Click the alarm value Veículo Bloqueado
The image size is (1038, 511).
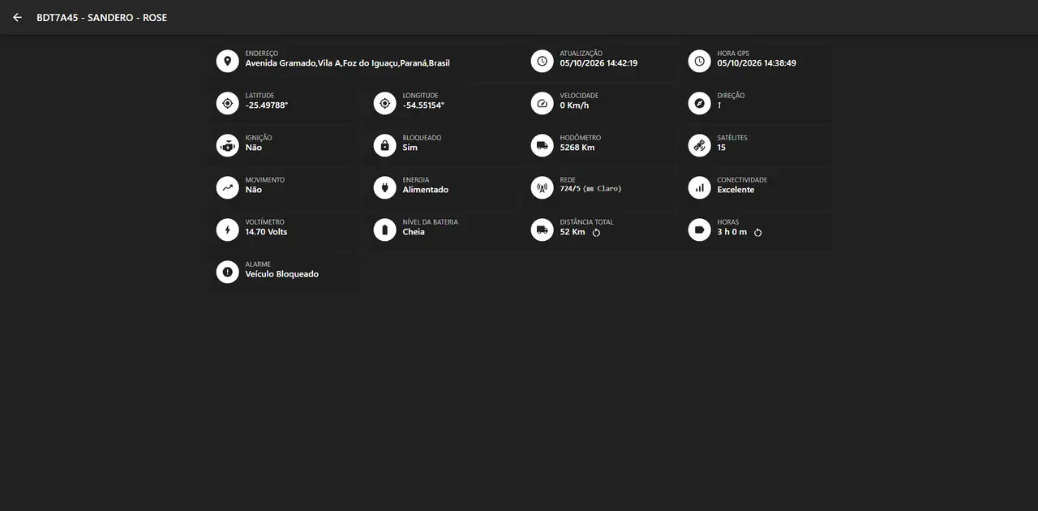[x=282, y=274]
